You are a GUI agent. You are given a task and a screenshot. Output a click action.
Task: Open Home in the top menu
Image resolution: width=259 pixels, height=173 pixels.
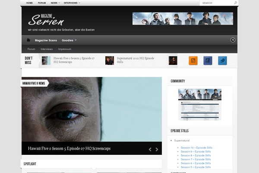29,3
